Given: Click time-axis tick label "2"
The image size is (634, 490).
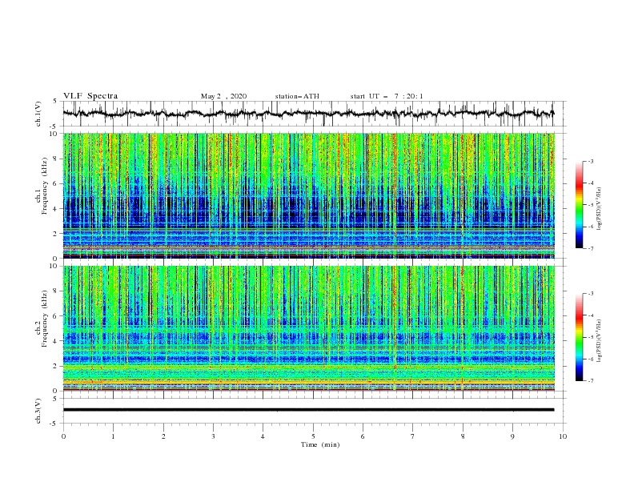Looking at the screenshot, I should (x=163, y=436).
